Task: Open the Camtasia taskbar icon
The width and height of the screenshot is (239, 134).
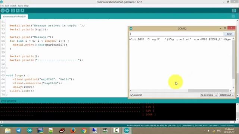Action: (116, 131)
